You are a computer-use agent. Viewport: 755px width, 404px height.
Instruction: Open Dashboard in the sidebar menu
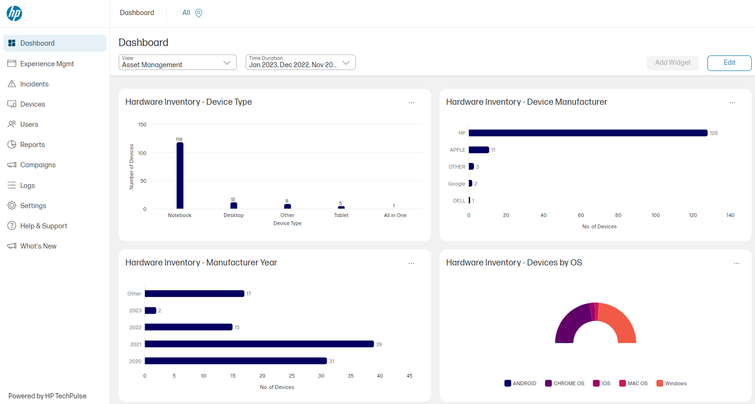(x=55, y=43)
